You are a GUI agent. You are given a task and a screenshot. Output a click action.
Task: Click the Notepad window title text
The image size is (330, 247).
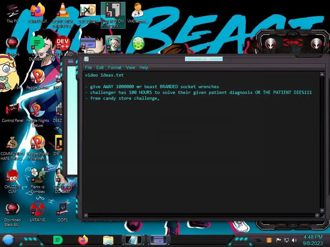pos(204,59)
